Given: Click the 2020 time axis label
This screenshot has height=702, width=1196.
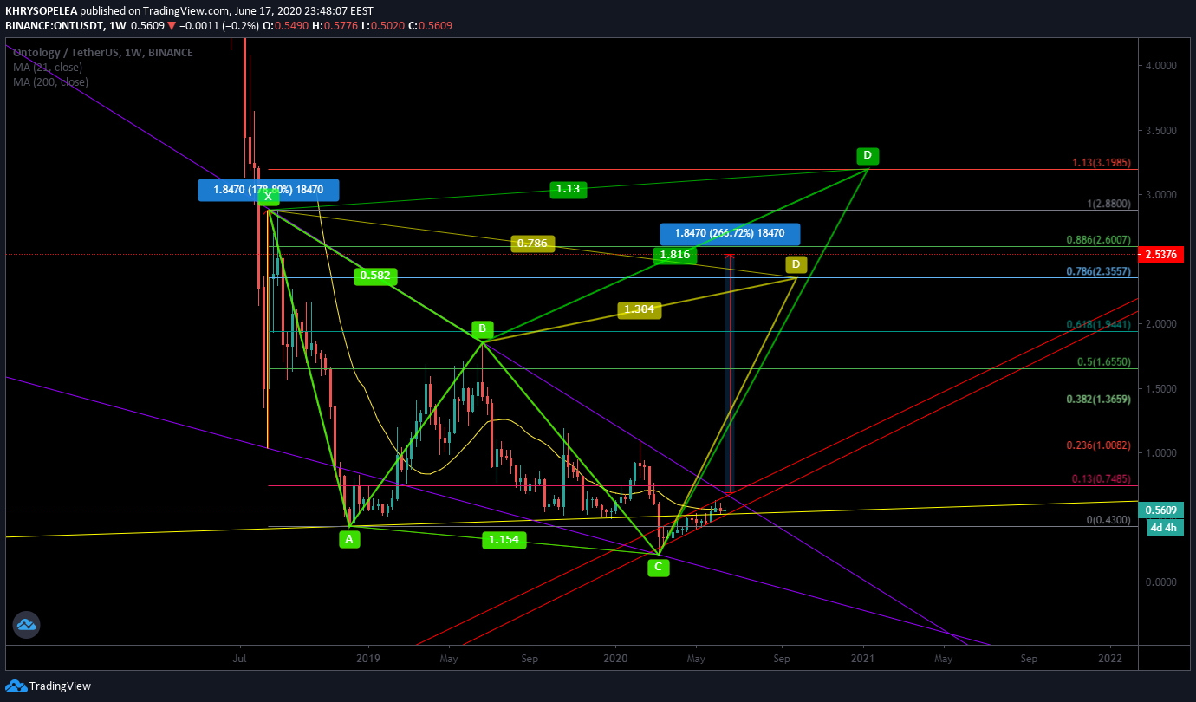Looking at the screenshot, I should (615, 659).
